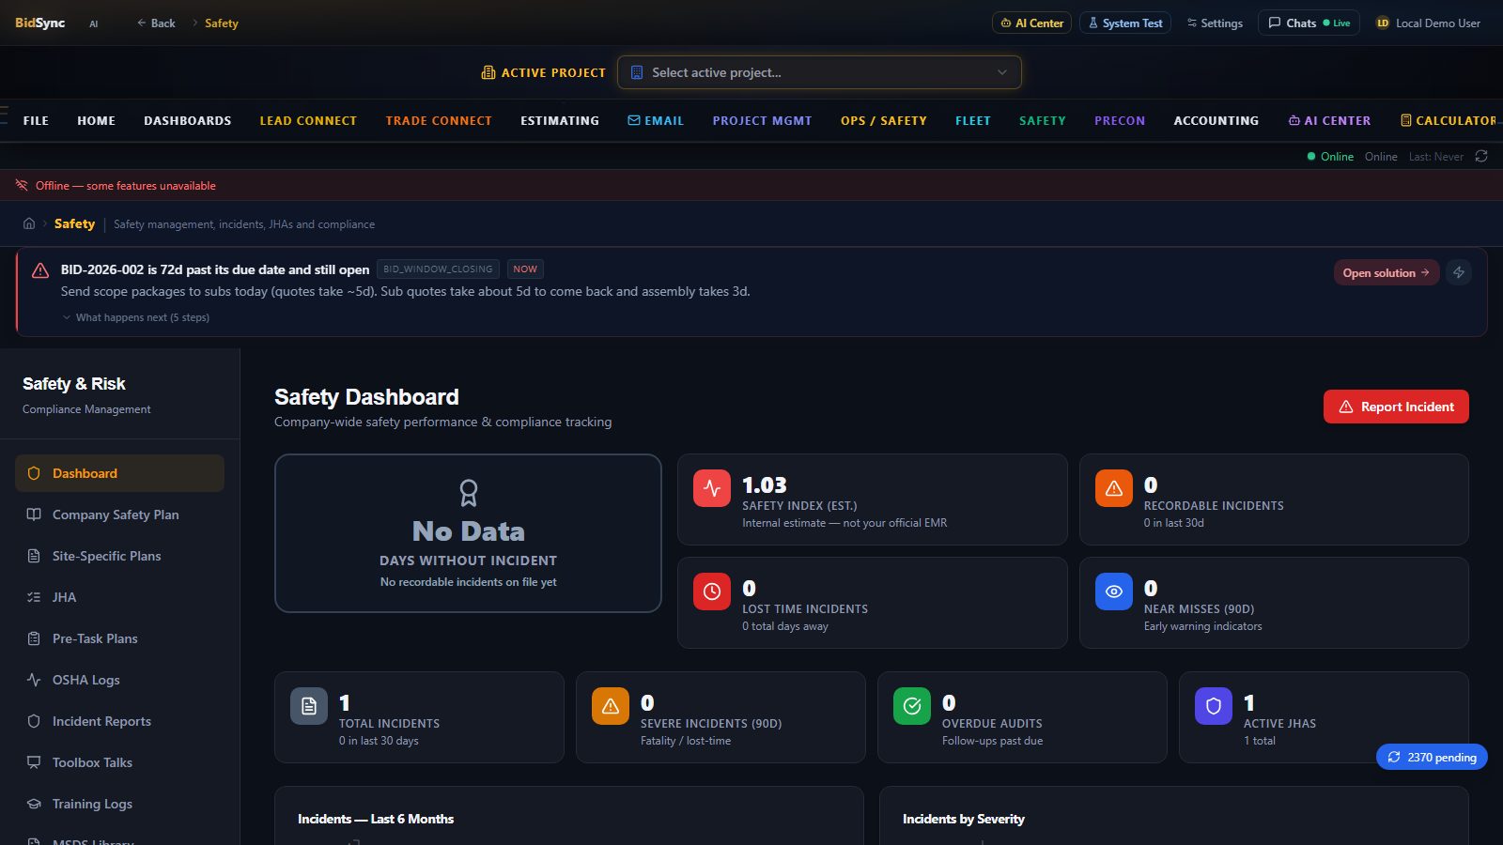1503x845 pixels.
Task: Open OSHA Logs in the sidebar
Action: 119,680
